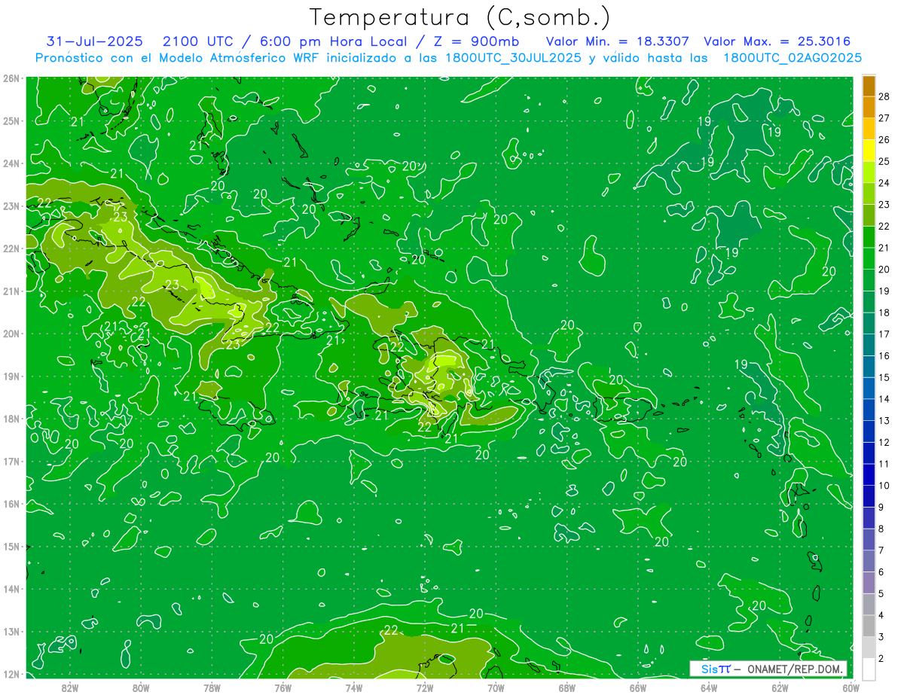Click the latitude axis label "16N"

pyautogui.click(x=11, y=504)
